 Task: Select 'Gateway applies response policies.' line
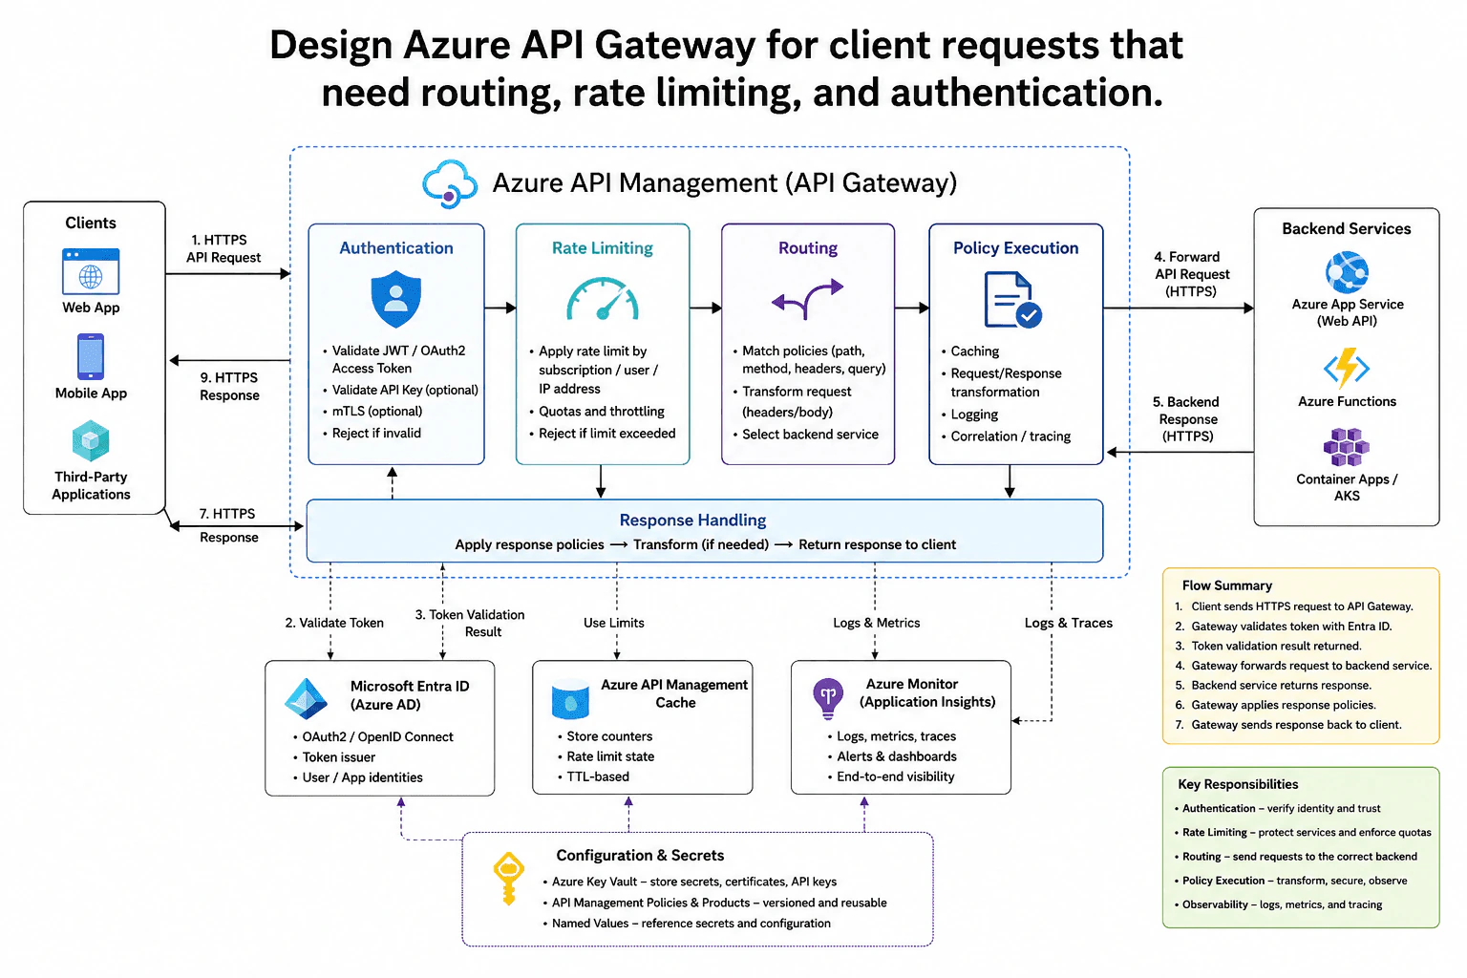1276,705
